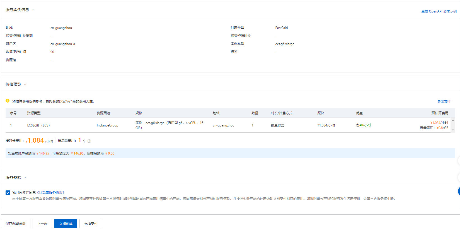Click the ¥1.084/小时 original price cell
Screen dimensions: 460x231
point(326,125)
